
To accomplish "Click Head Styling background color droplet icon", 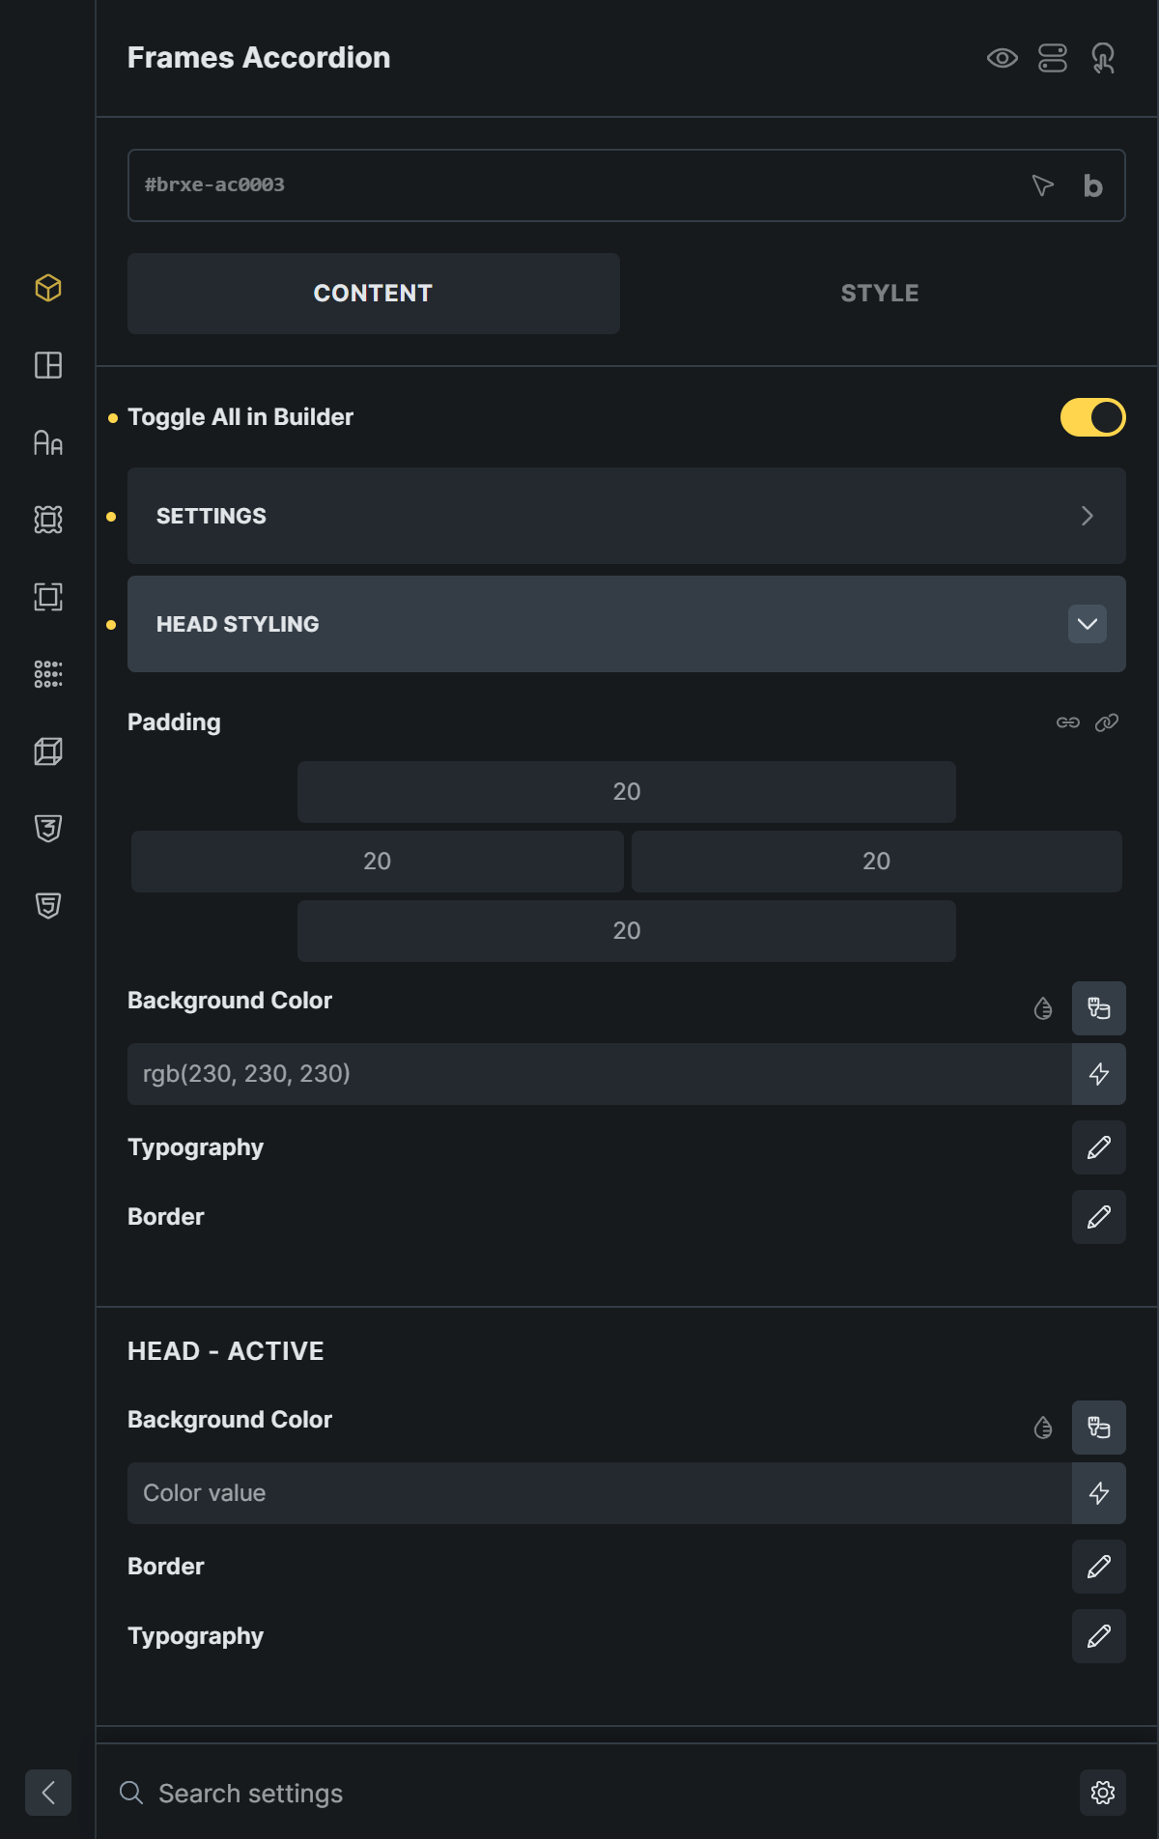I will tap(1043, 1008).
